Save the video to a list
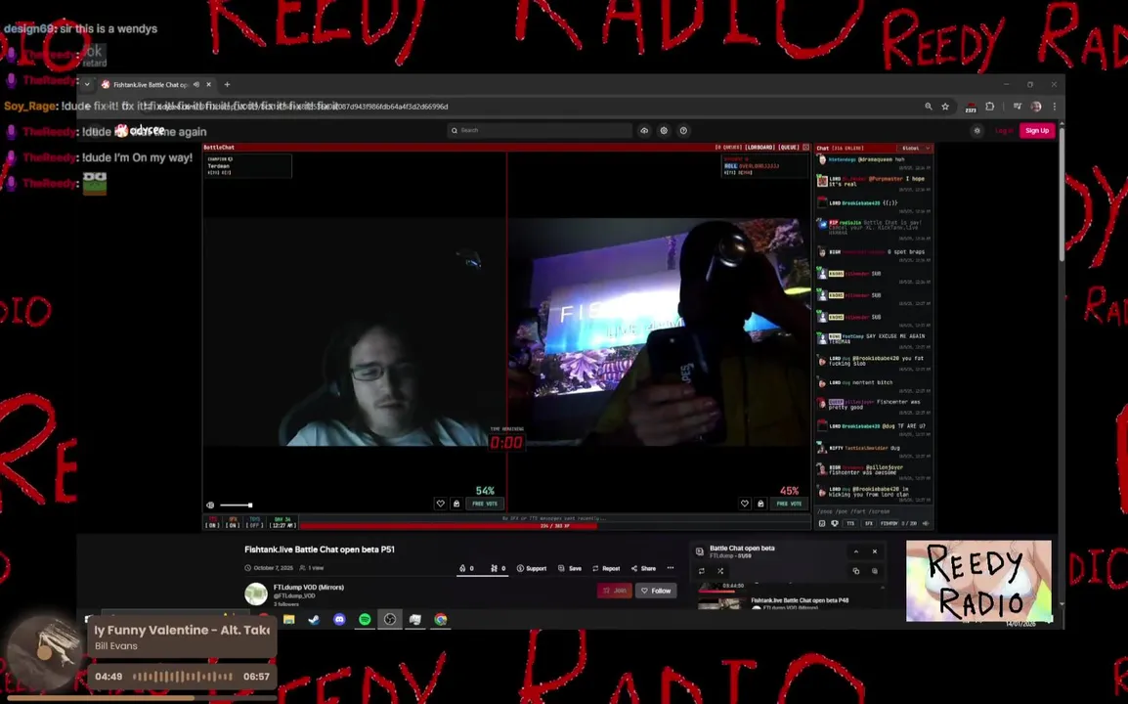This screenshot has width=1128, height=704. coord(570,568)
